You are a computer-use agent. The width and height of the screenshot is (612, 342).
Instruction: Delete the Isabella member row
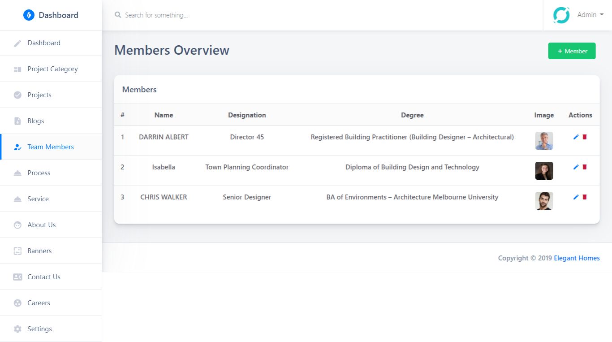585,167
